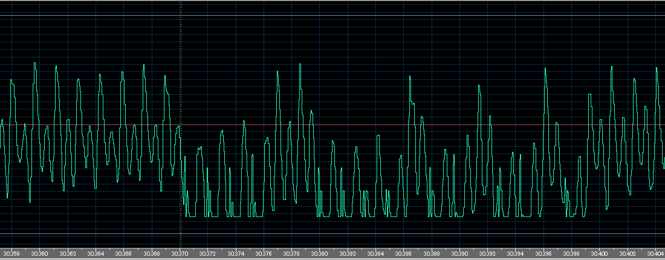Click the 30.360 time ruler label
665x260 pixels.
39,253
